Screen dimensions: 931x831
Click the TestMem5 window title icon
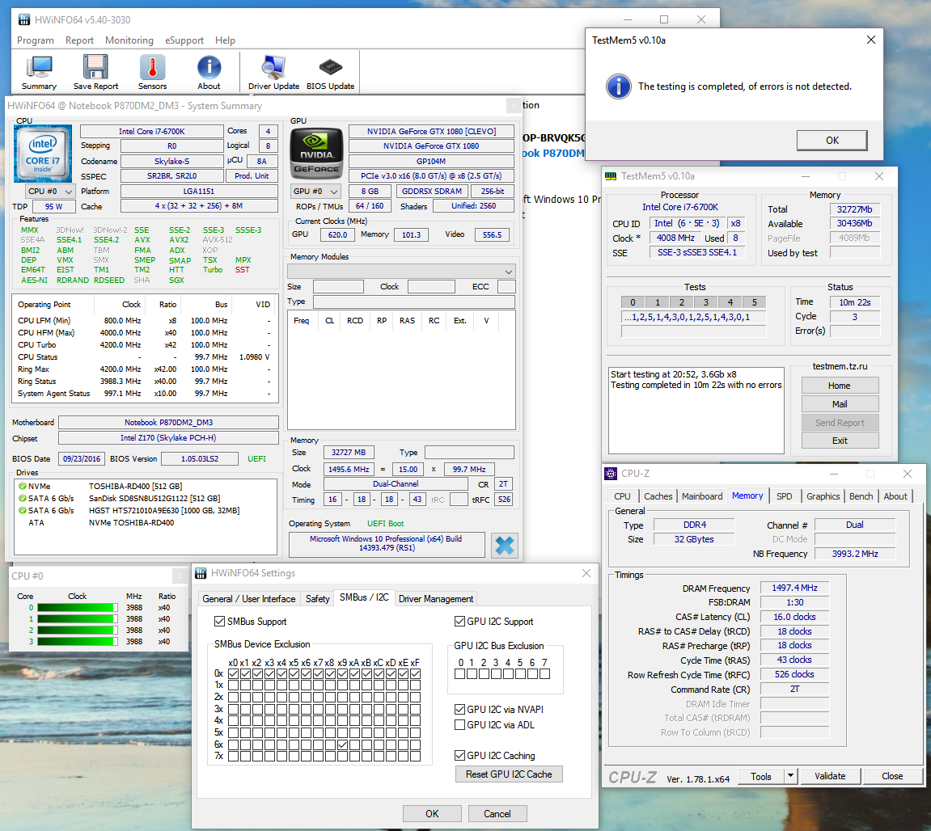(x=611, y=176)
